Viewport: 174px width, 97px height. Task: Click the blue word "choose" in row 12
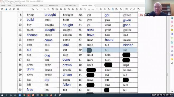pyautogui.click(x=32, y=35)
